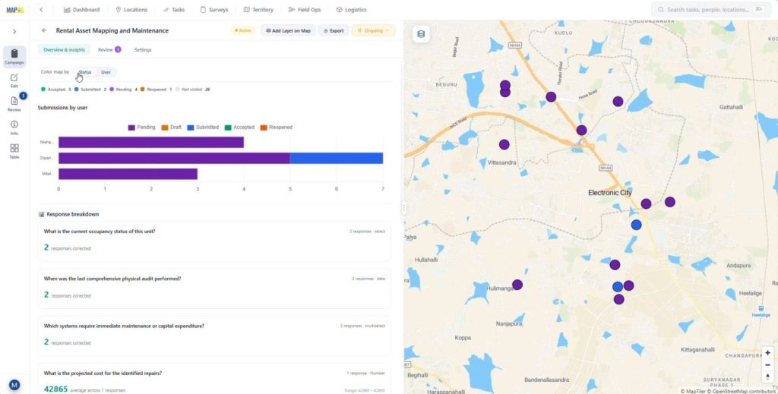Viewport: 778px width, 394px height.
Task: Open the last comprehensive physical audit question card
Action: tap(214, 289)
